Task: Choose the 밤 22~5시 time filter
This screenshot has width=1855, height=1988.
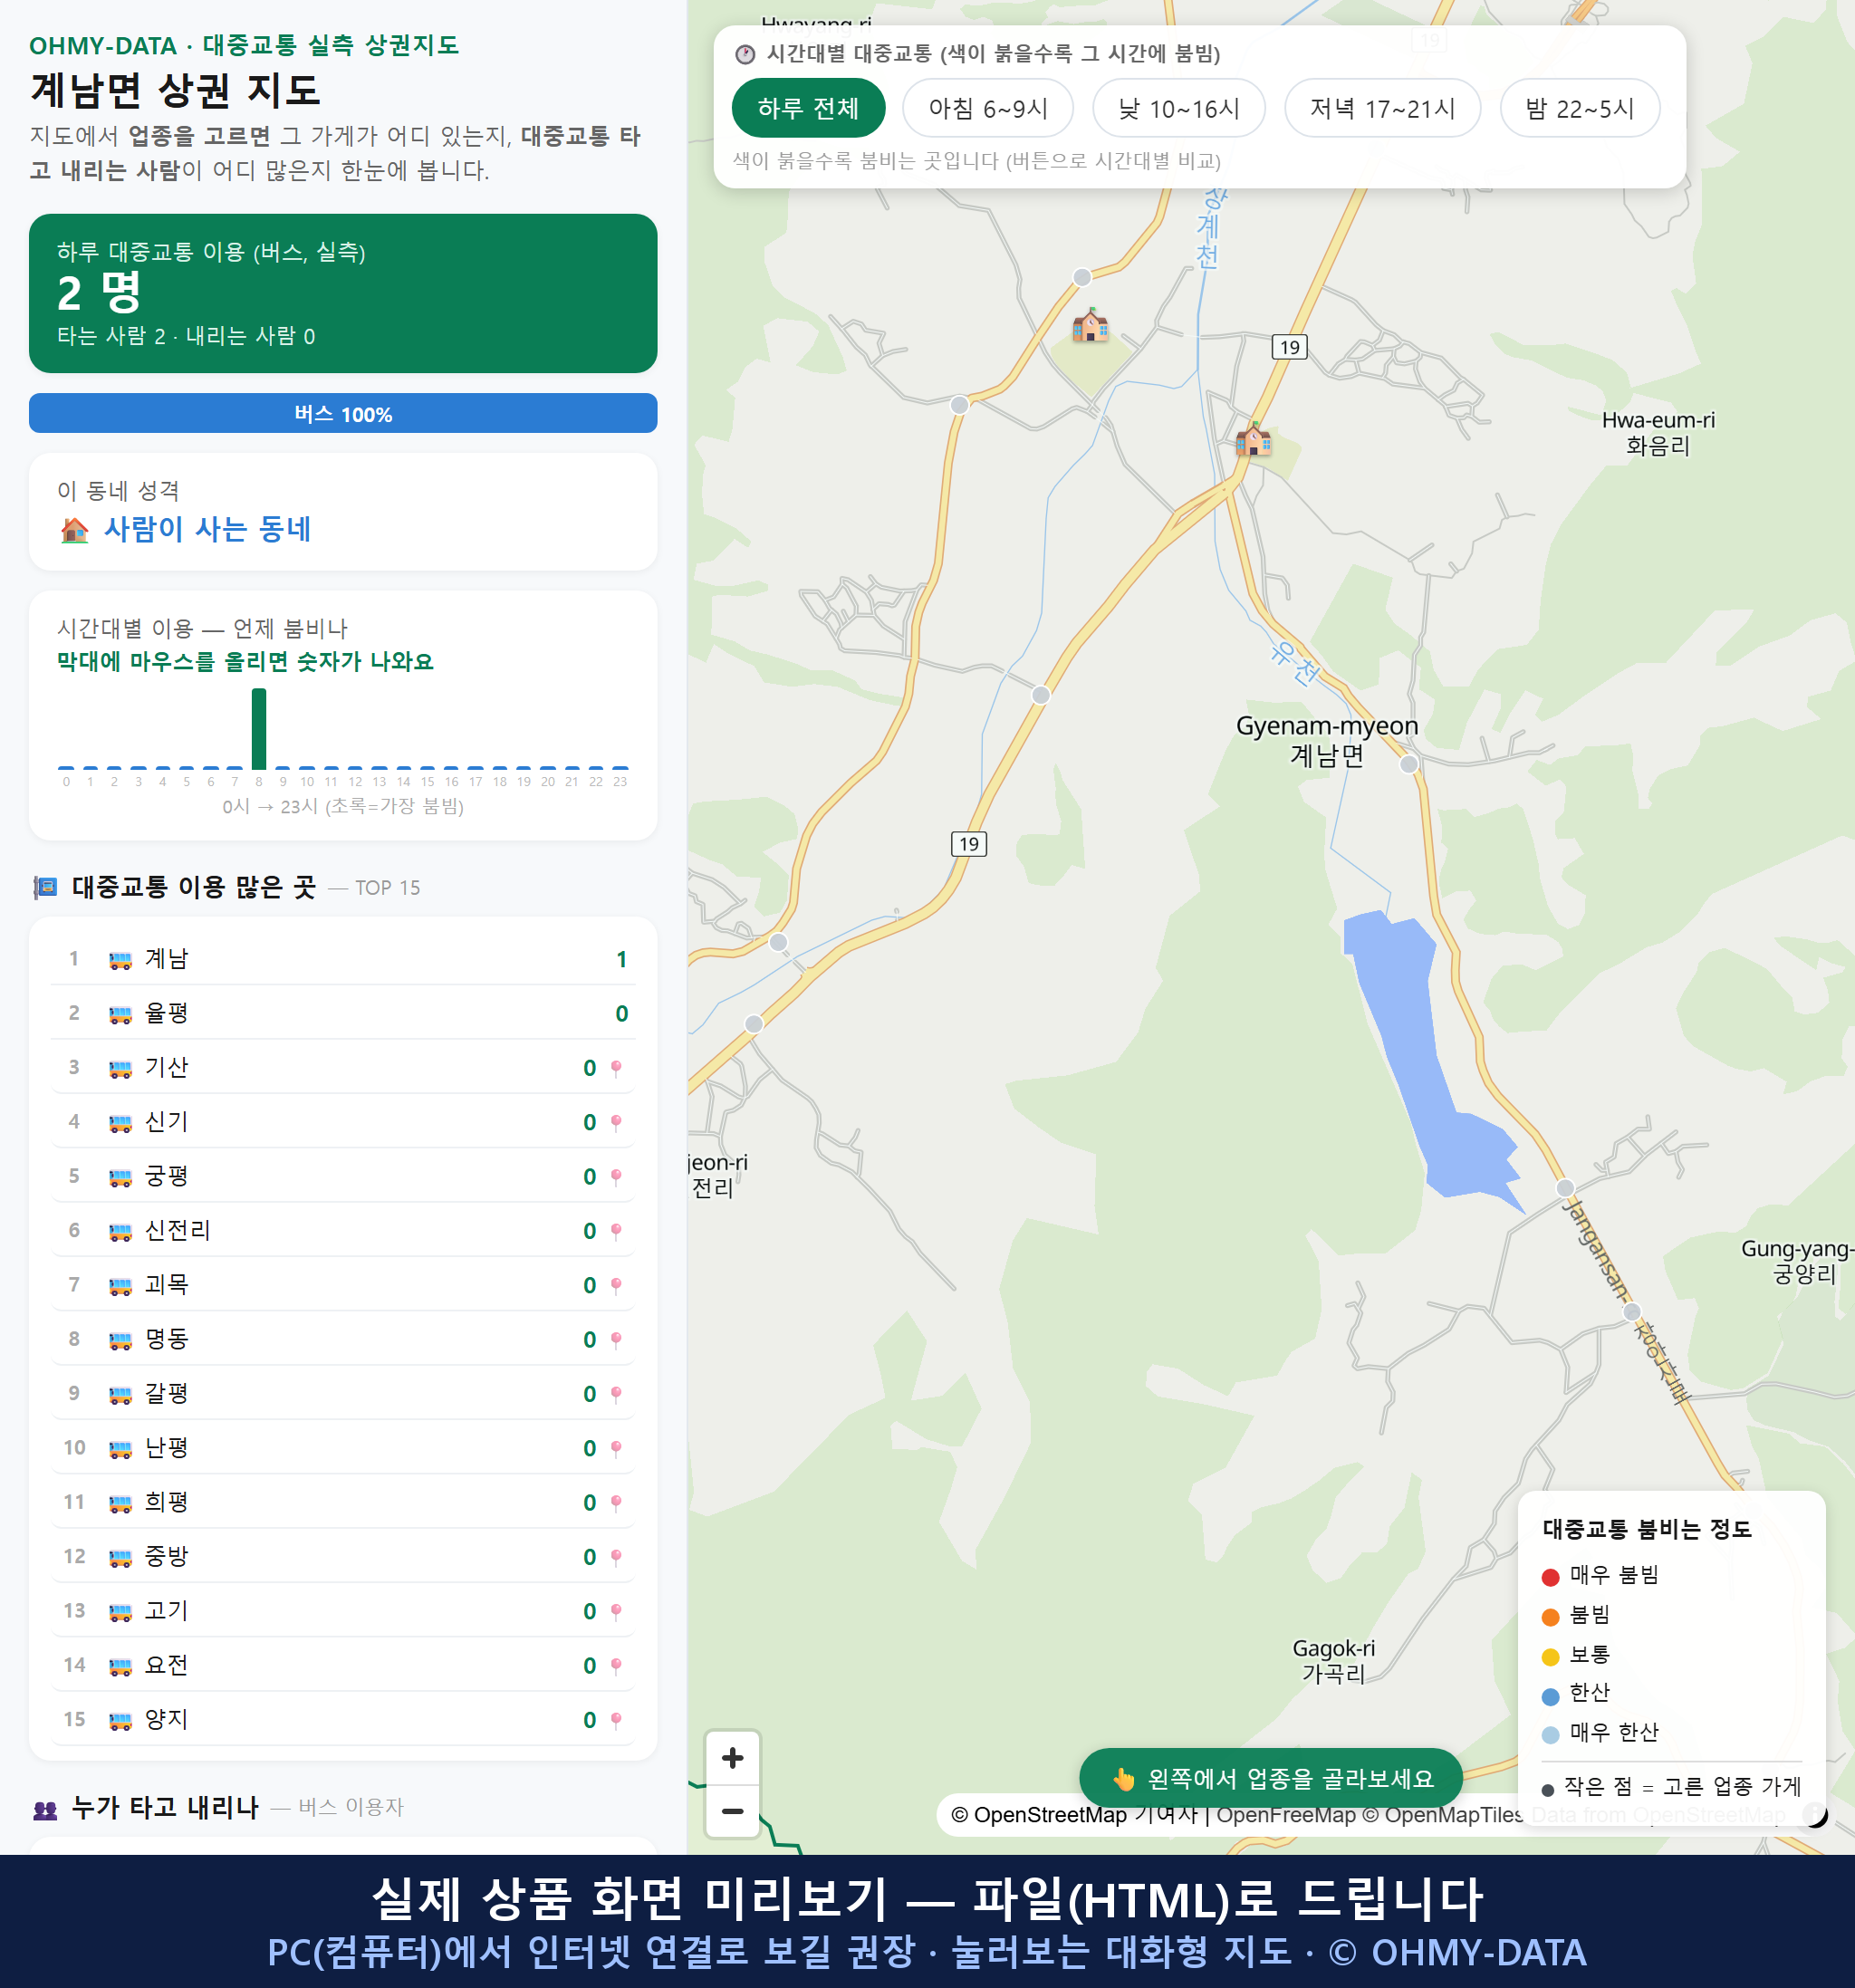Action: pos(1579,108)
